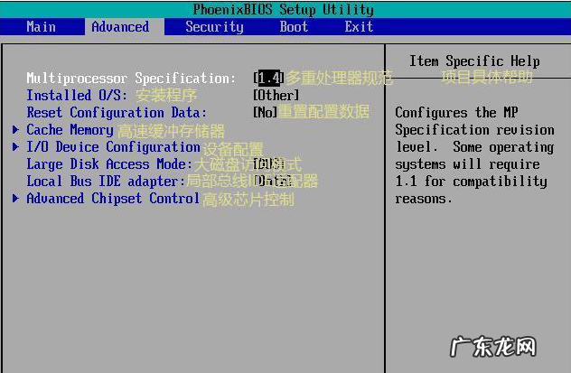Click the triangle arrow beside Cache Memory
Screen dimensions: 571x373
point(16,130)
